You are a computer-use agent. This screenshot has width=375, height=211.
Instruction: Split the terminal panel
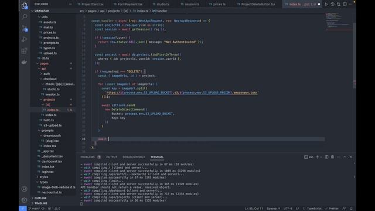(x=326, y=157)
